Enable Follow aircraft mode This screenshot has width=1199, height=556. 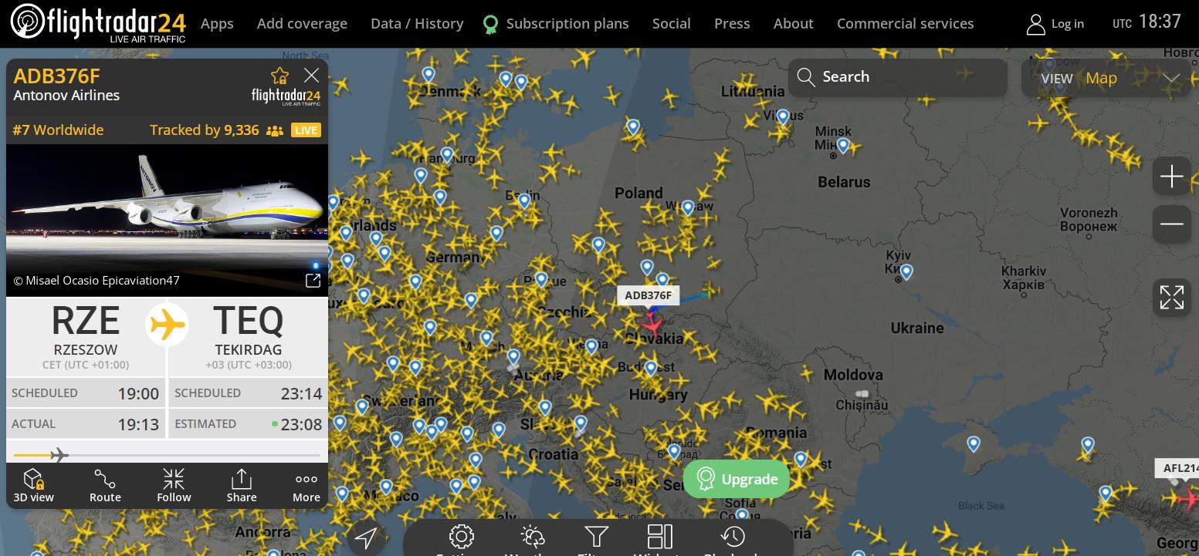(x=174, y=486)
